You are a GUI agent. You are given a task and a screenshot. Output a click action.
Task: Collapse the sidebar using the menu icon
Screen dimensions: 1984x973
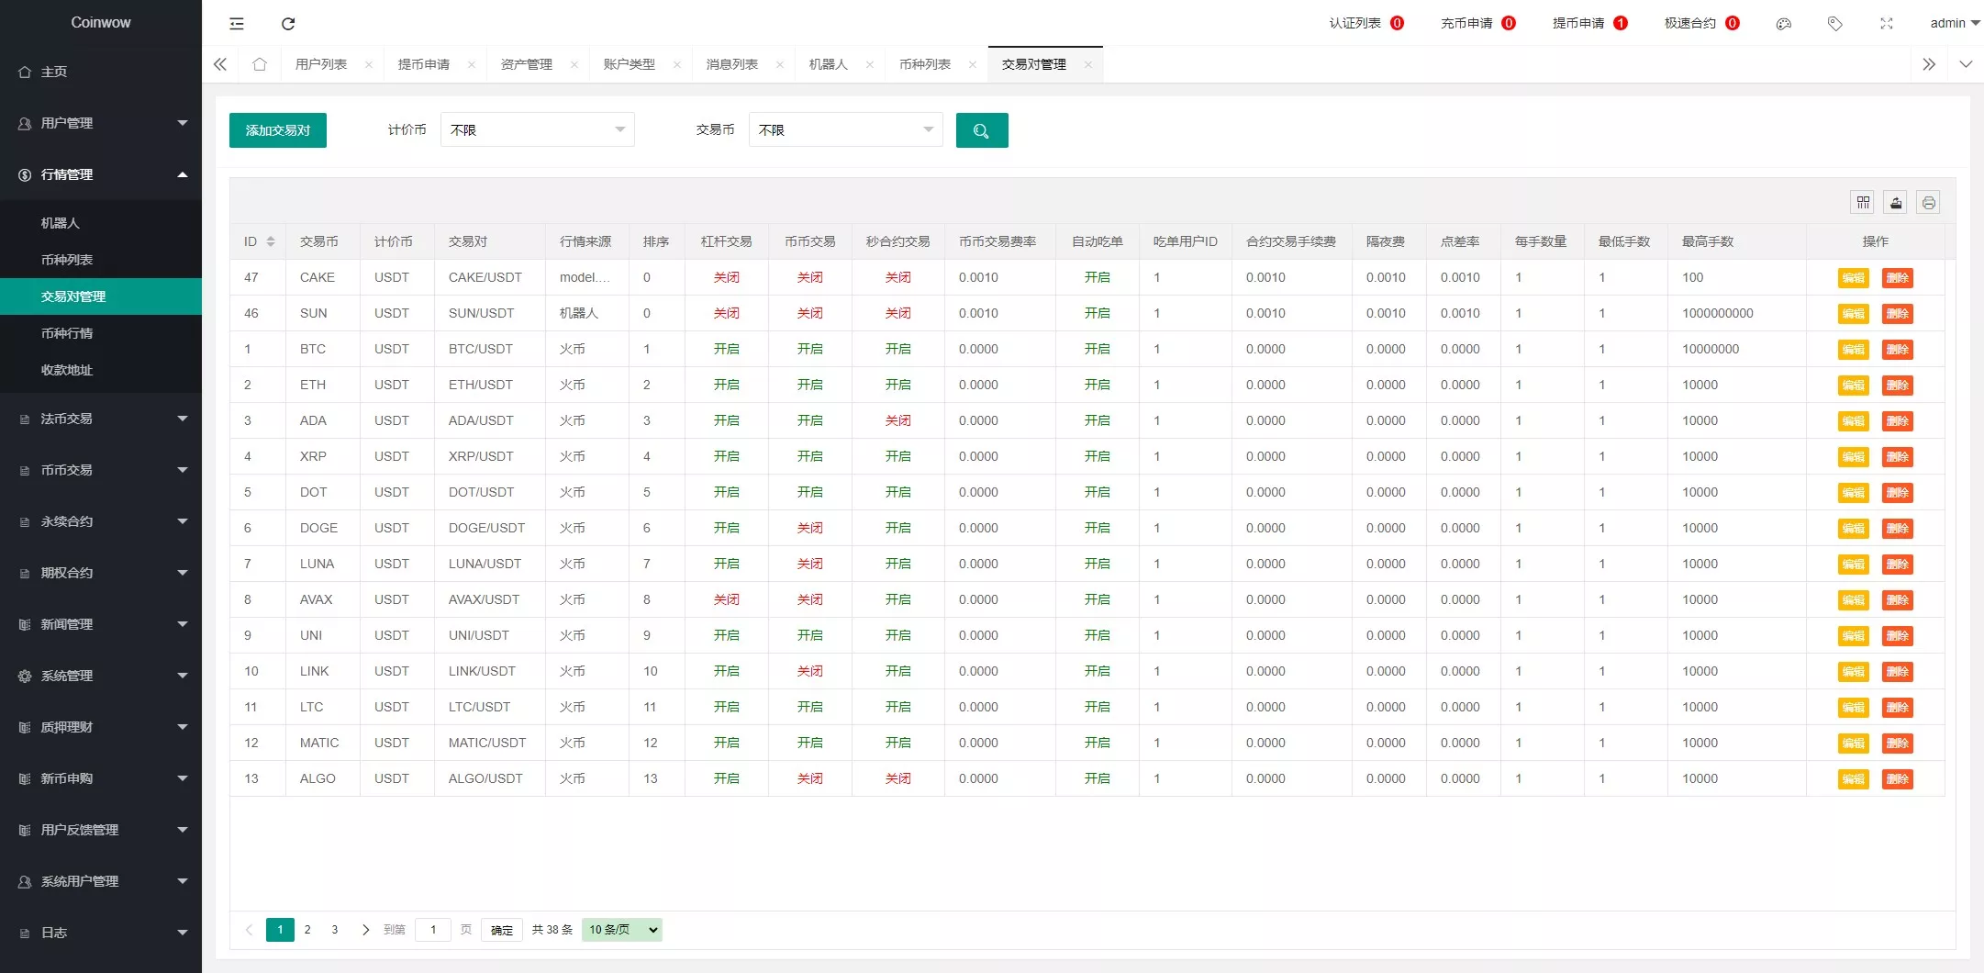tap(237, 24)
